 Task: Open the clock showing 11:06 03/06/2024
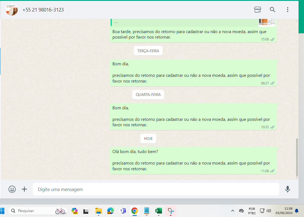tap(284, 211)
